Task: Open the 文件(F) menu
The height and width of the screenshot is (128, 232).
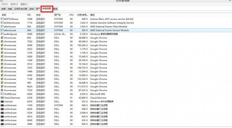Action: pos(4,4)
